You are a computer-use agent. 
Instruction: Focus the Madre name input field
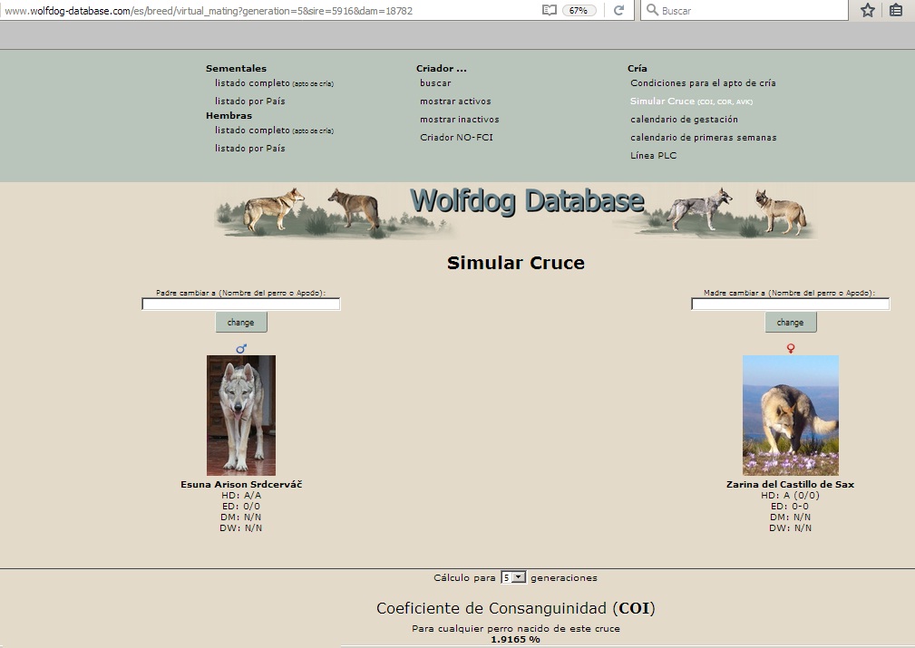[791, 305]
